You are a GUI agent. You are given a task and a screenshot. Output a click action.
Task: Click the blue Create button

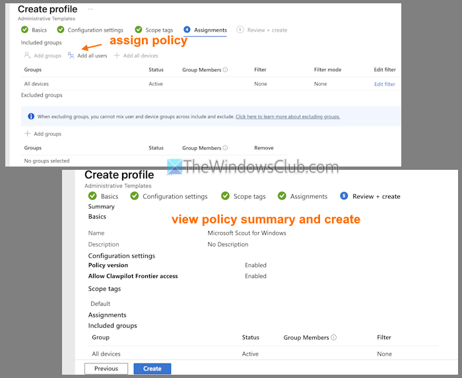click(x=152, y=369)
